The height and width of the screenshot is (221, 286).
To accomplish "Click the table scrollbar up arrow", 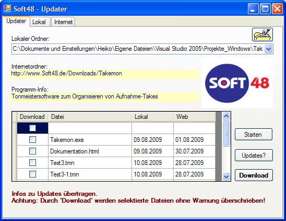I will click(x=226, y=116).
